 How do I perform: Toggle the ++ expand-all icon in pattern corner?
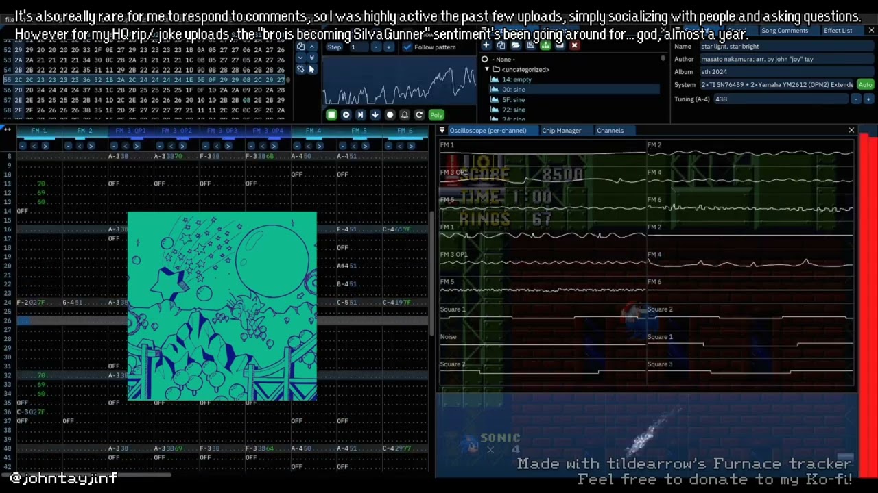pos(7,129)
